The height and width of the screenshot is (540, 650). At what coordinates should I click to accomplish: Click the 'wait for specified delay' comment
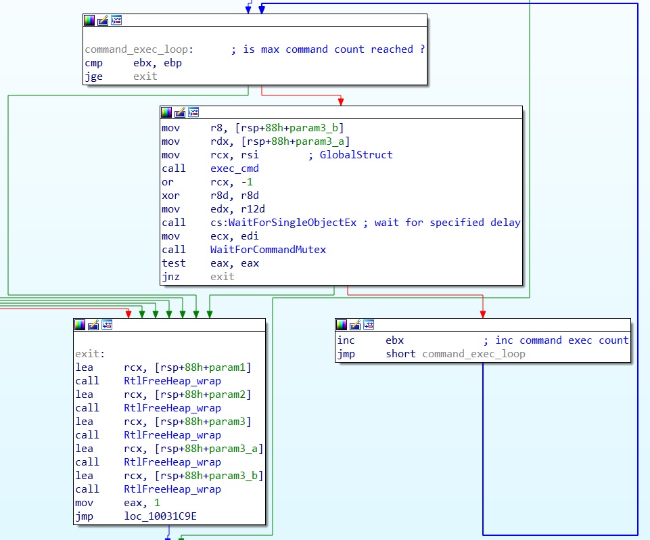[442, 223]
